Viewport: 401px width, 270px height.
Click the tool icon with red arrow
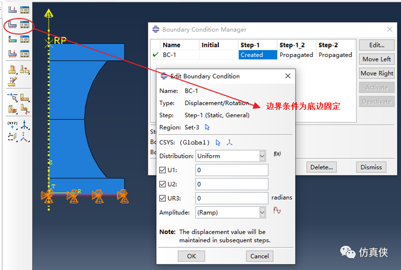click(25, 69)
